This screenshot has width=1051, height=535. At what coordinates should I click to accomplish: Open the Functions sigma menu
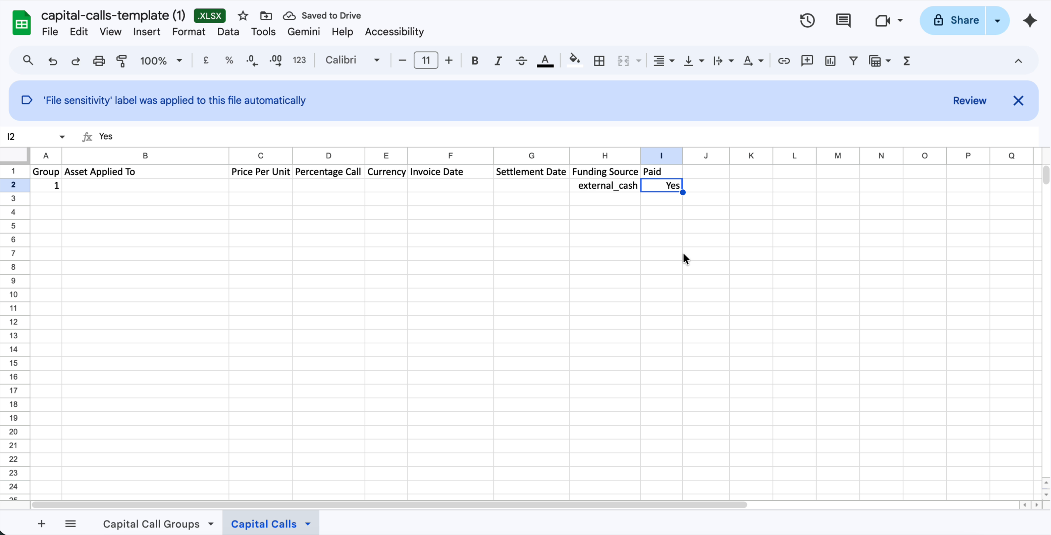[x=906, y=61]
